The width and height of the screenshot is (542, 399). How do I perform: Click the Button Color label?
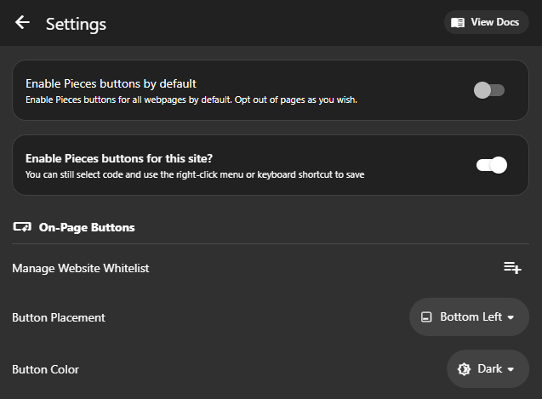click(46, 369)
